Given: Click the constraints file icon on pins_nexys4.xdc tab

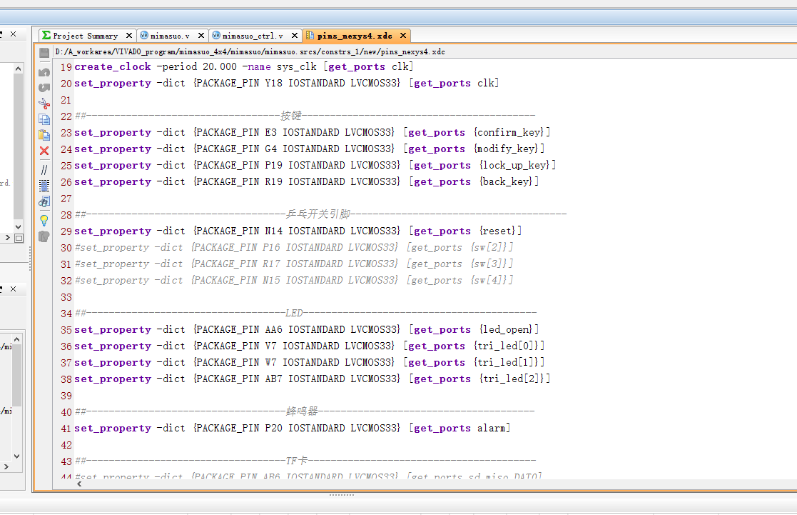Looking at the screenshot, I should (x=310, y=35).
